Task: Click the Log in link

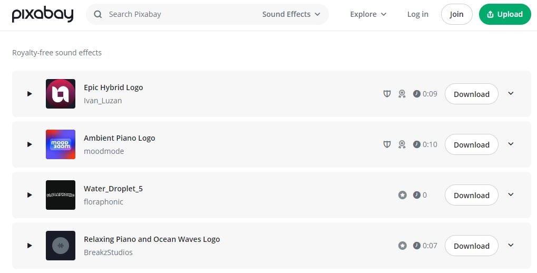Action: [417, 14]
